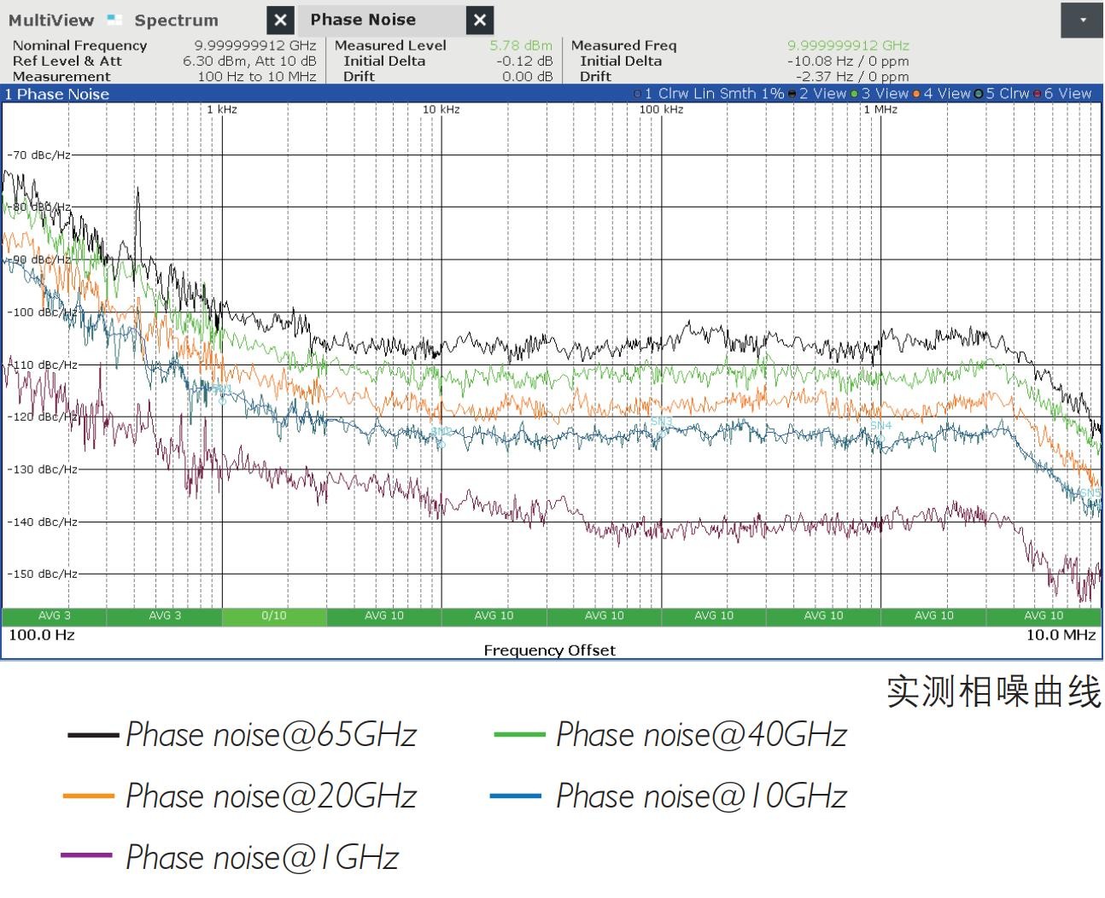Click the Initial Delta -10.08 Hz / 0 ppm value
Screen dimensions: 1105x898
tap(848, 61)
